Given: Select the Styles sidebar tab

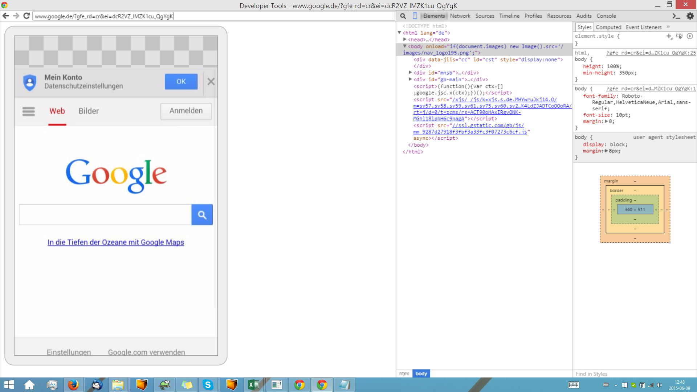Looking at the screenshot, I should (x=584, y=27).
